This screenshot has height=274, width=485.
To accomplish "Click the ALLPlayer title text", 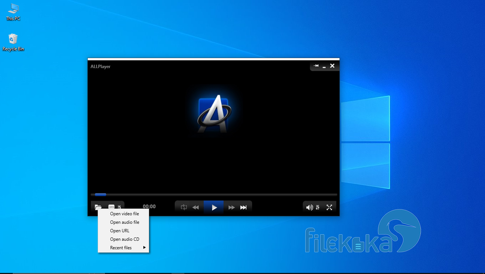I will coord(101,66).
